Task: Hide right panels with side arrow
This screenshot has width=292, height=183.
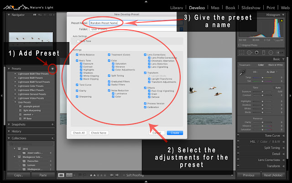Action: (290, 96)
